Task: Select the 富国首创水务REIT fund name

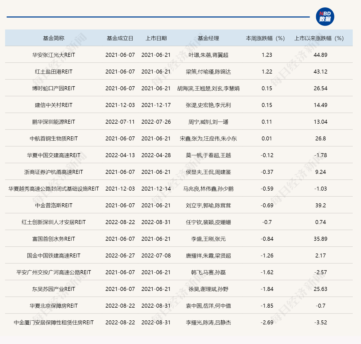Action: point(54,239)
